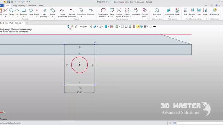
Task: Switch to the Więzy i wymiary tab
Action: click(19, 6)
